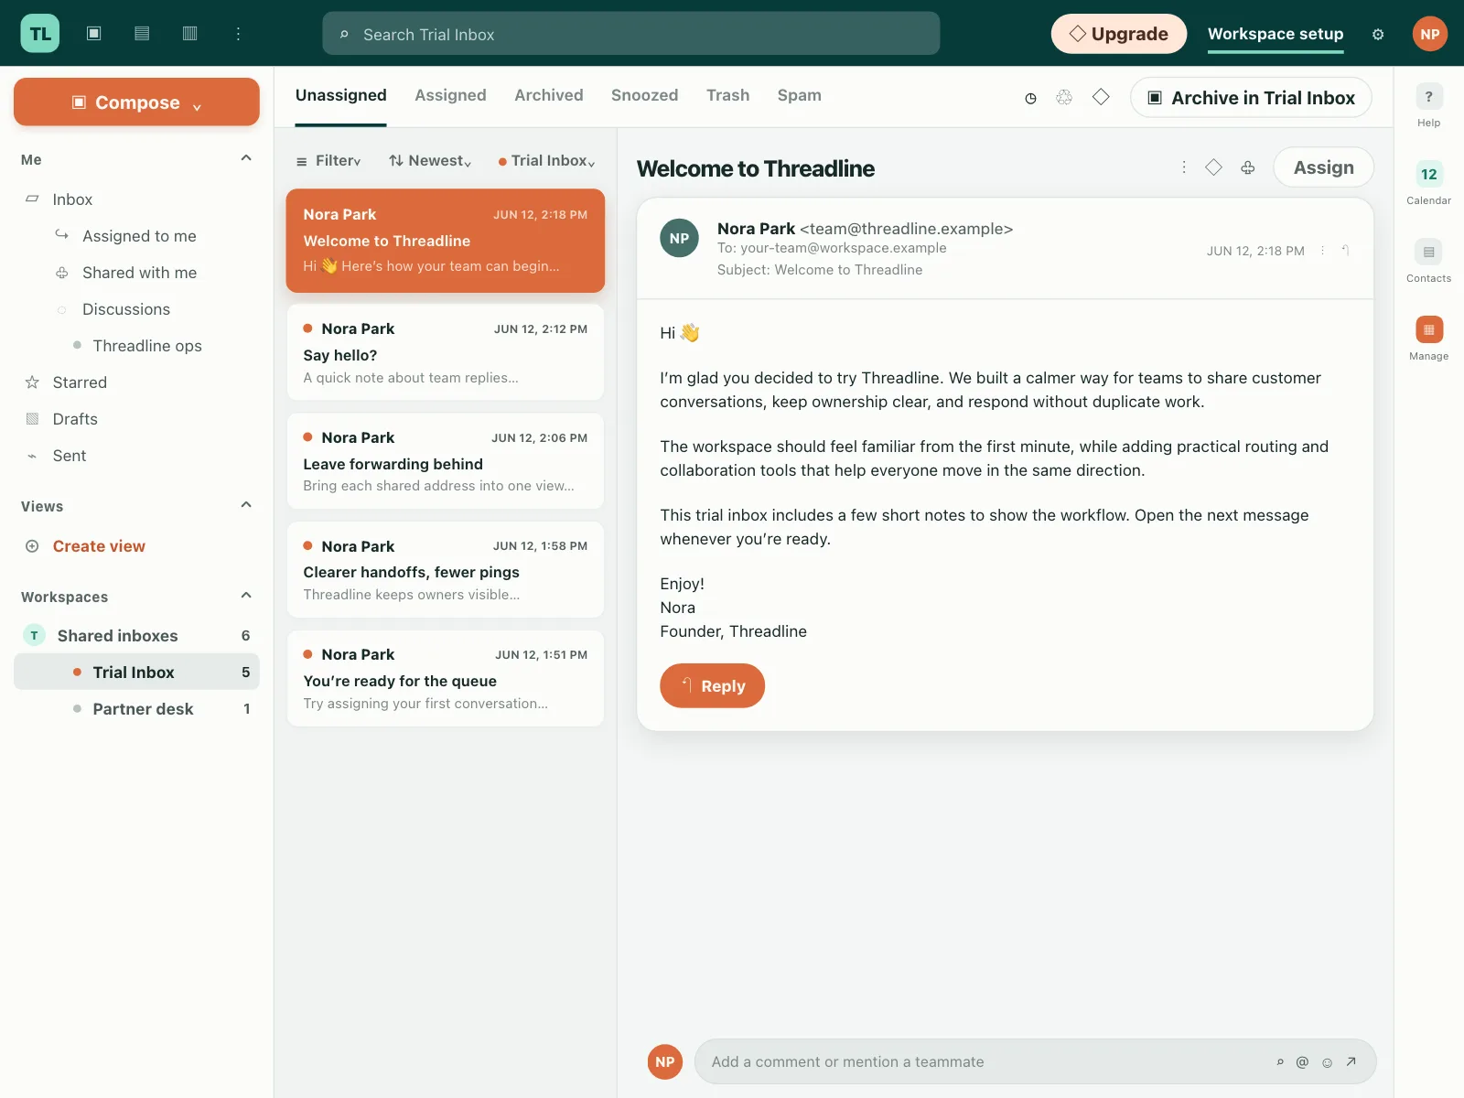This screenshot has height=1098, width=1464.
Task: Click the Create view link
Action: coord(99,546)
